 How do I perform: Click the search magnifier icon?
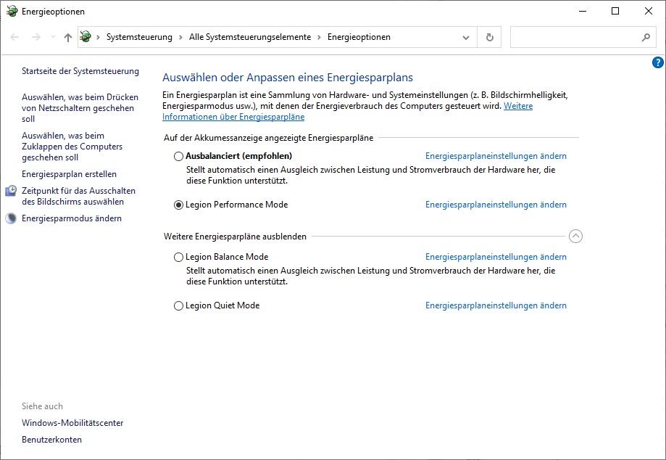point(646,38)
